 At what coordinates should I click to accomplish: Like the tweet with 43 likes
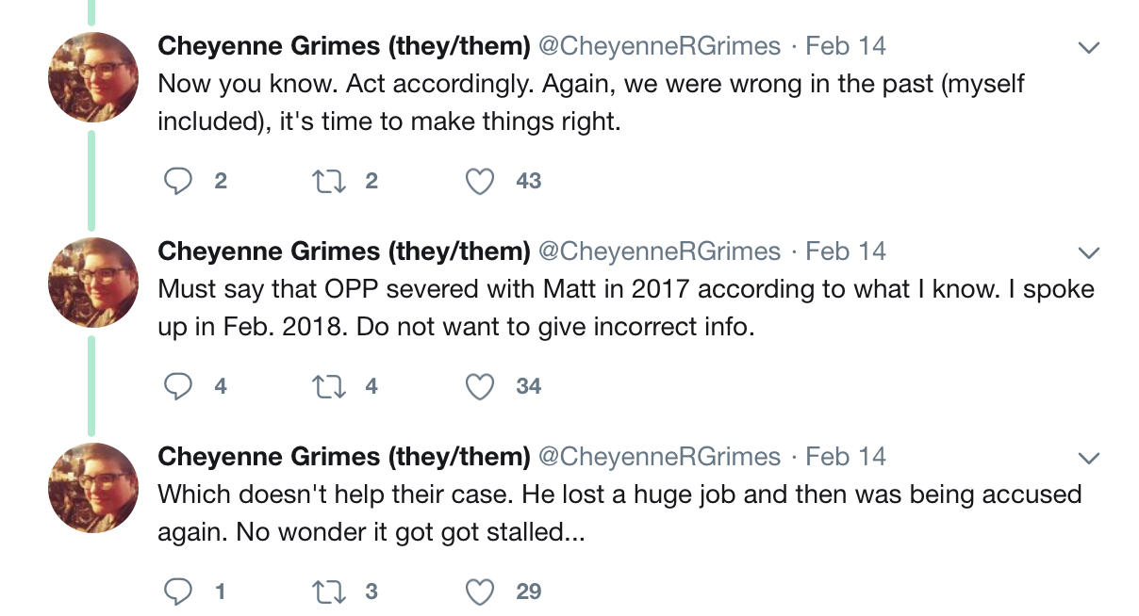(481, 181)
